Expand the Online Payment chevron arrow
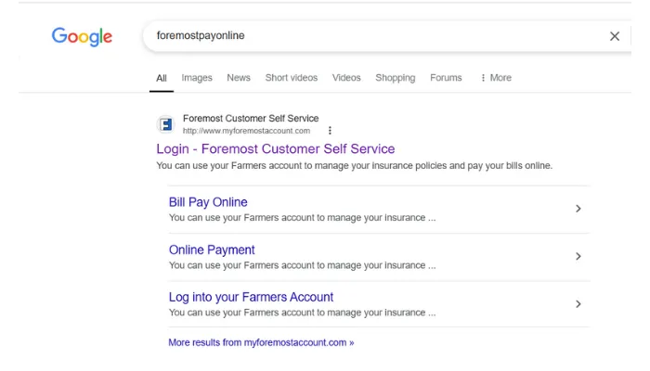The height and width of the screenshot is (371, 650). [x=578, y=257]
